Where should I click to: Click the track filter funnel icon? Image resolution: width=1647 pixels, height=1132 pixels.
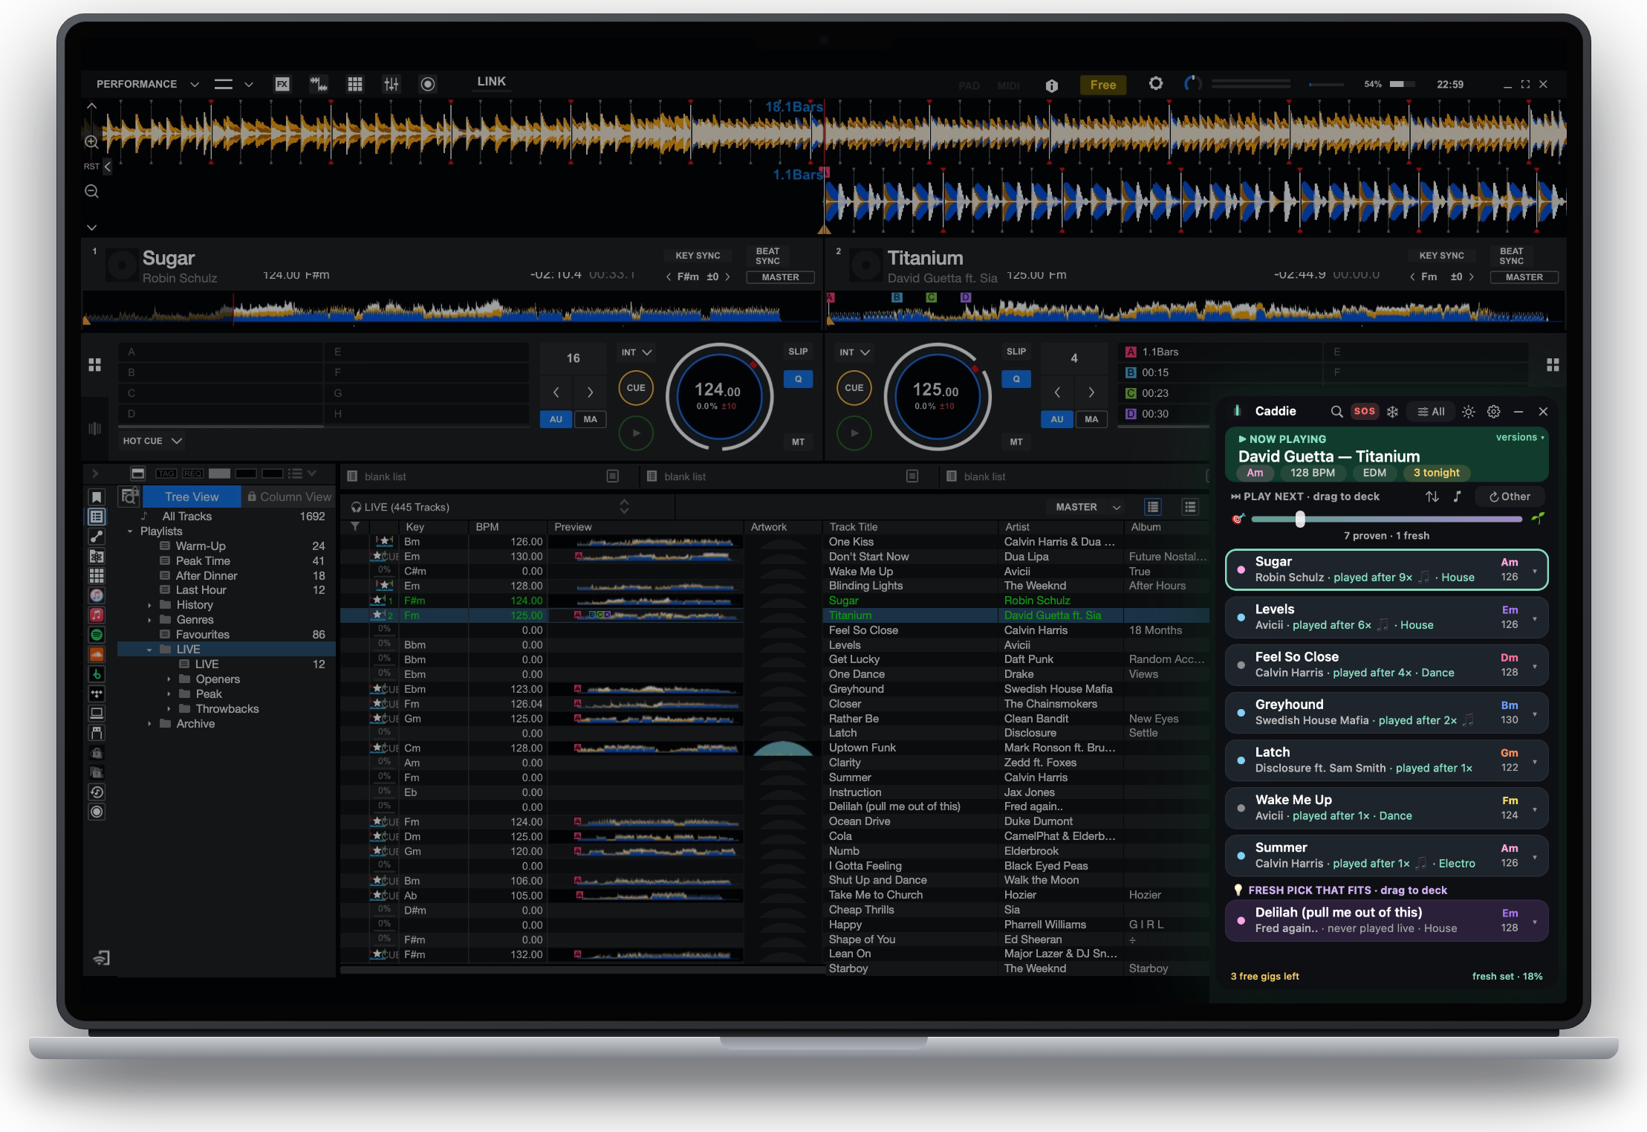(x=355, y=526)
